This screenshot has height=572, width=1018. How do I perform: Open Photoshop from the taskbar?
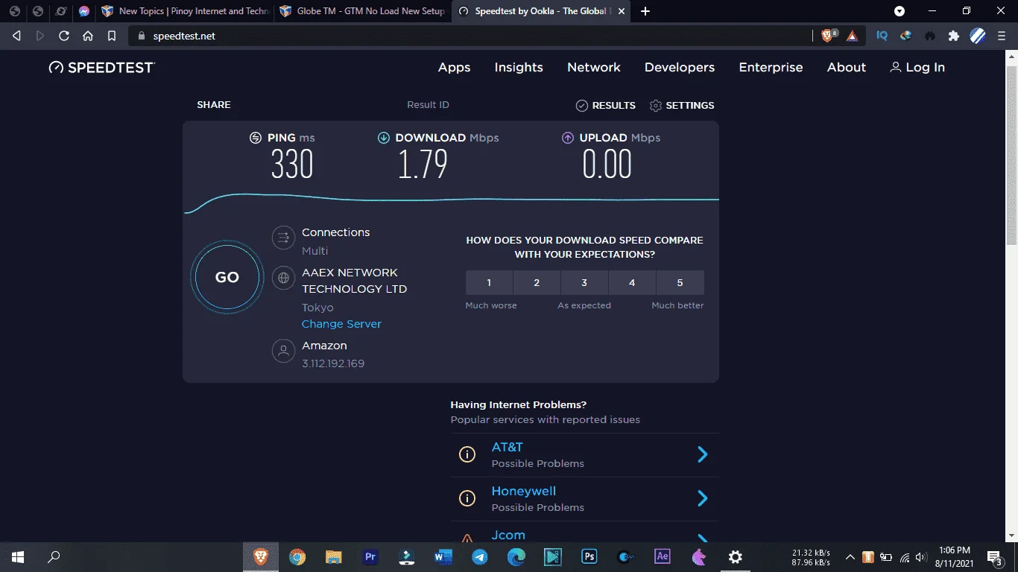589,556
